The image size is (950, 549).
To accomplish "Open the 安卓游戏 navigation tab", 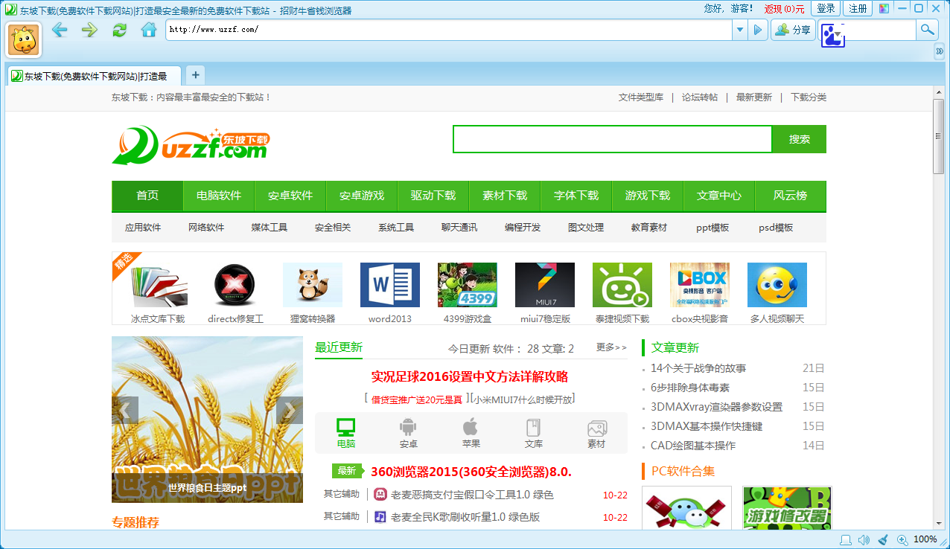I will [x=362, y=196].
